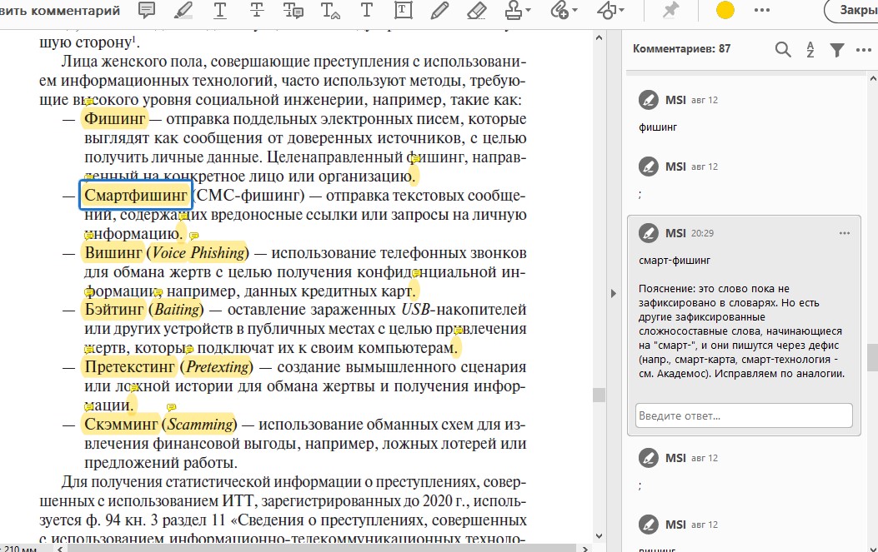Select the sticky note comment tool
Screen dimensions: 878x552
tap(147, 10)
